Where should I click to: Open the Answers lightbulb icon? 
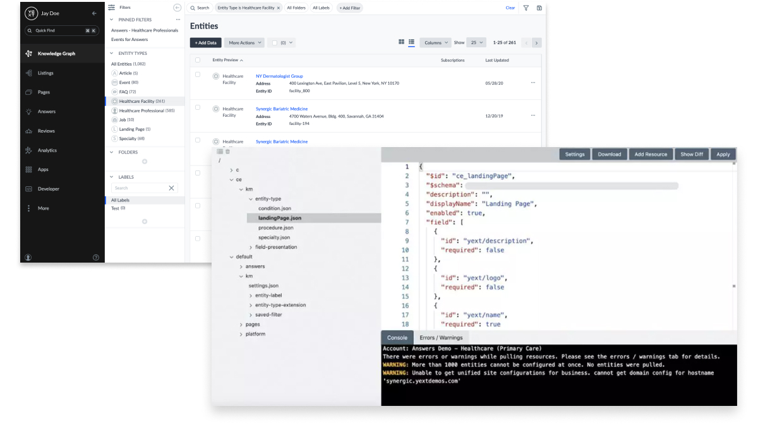pyautogui.click(x=28, y=112)
